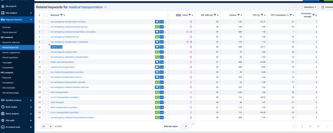Toggle the select-all checkbox in the table header
The image size is (333, 133).
46,15
